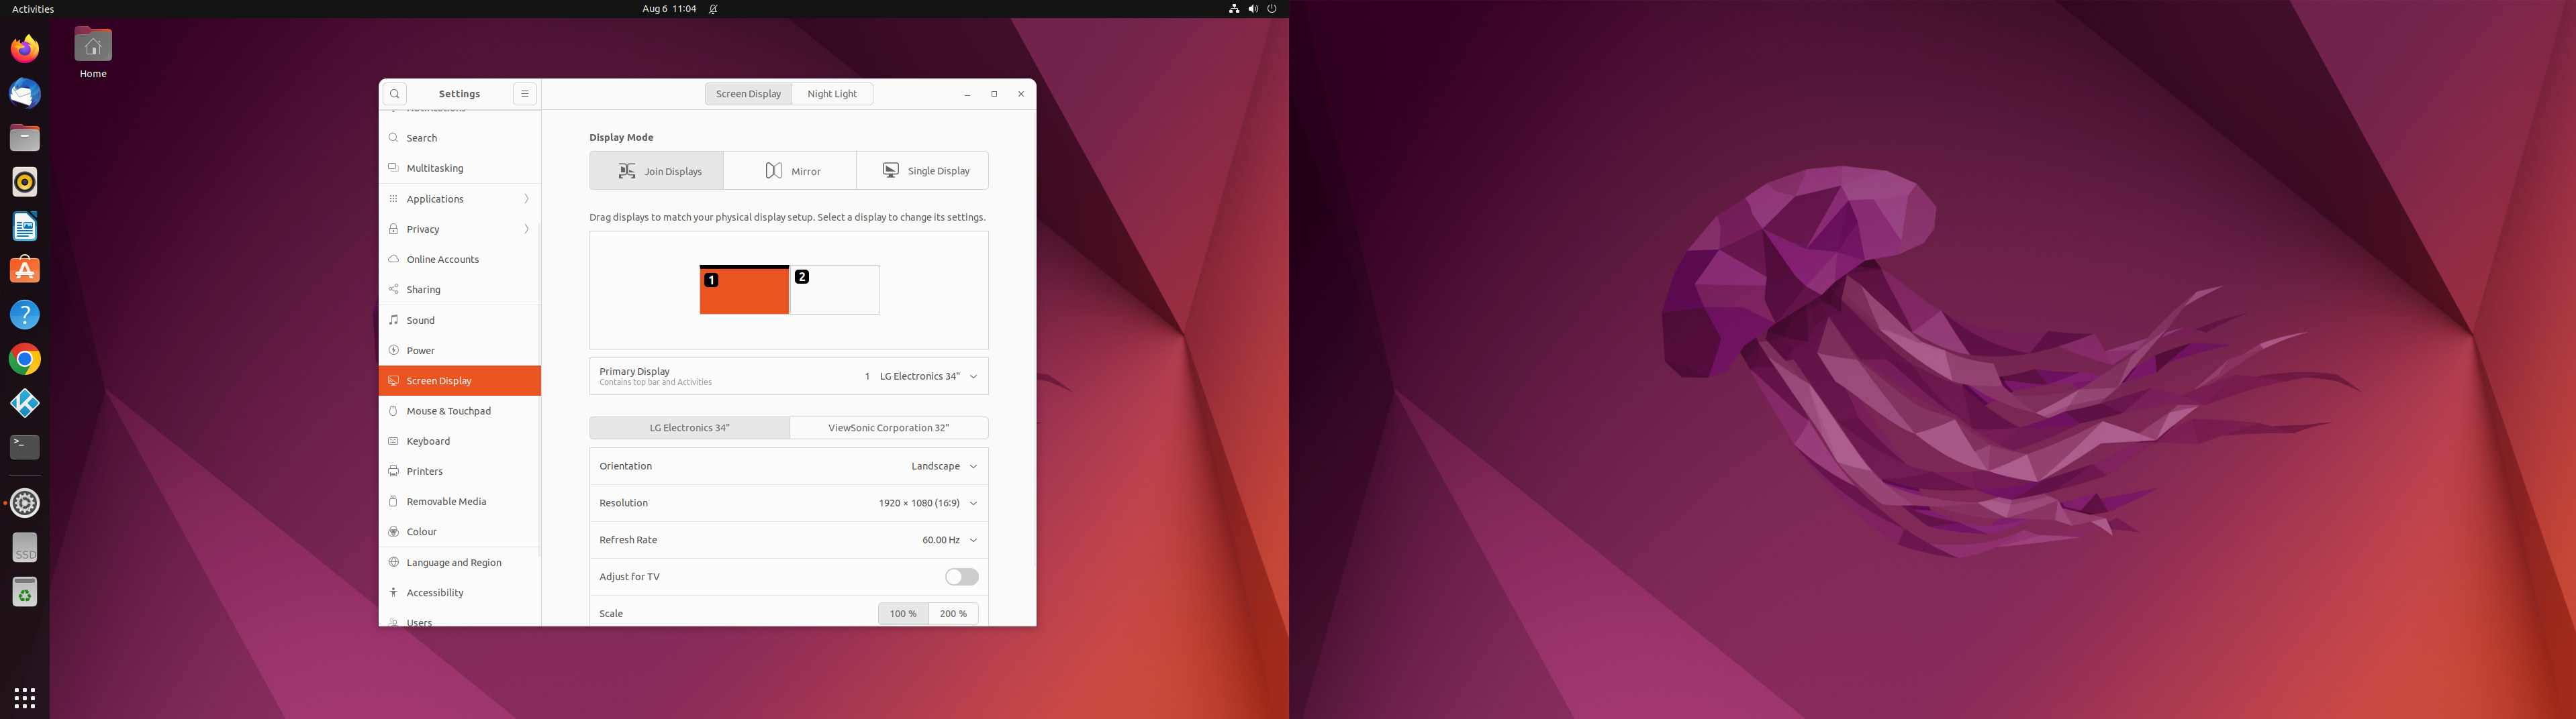2576x719 pixels.
Task: Select Screen Display in sidebar
Action: click(460, 380)
